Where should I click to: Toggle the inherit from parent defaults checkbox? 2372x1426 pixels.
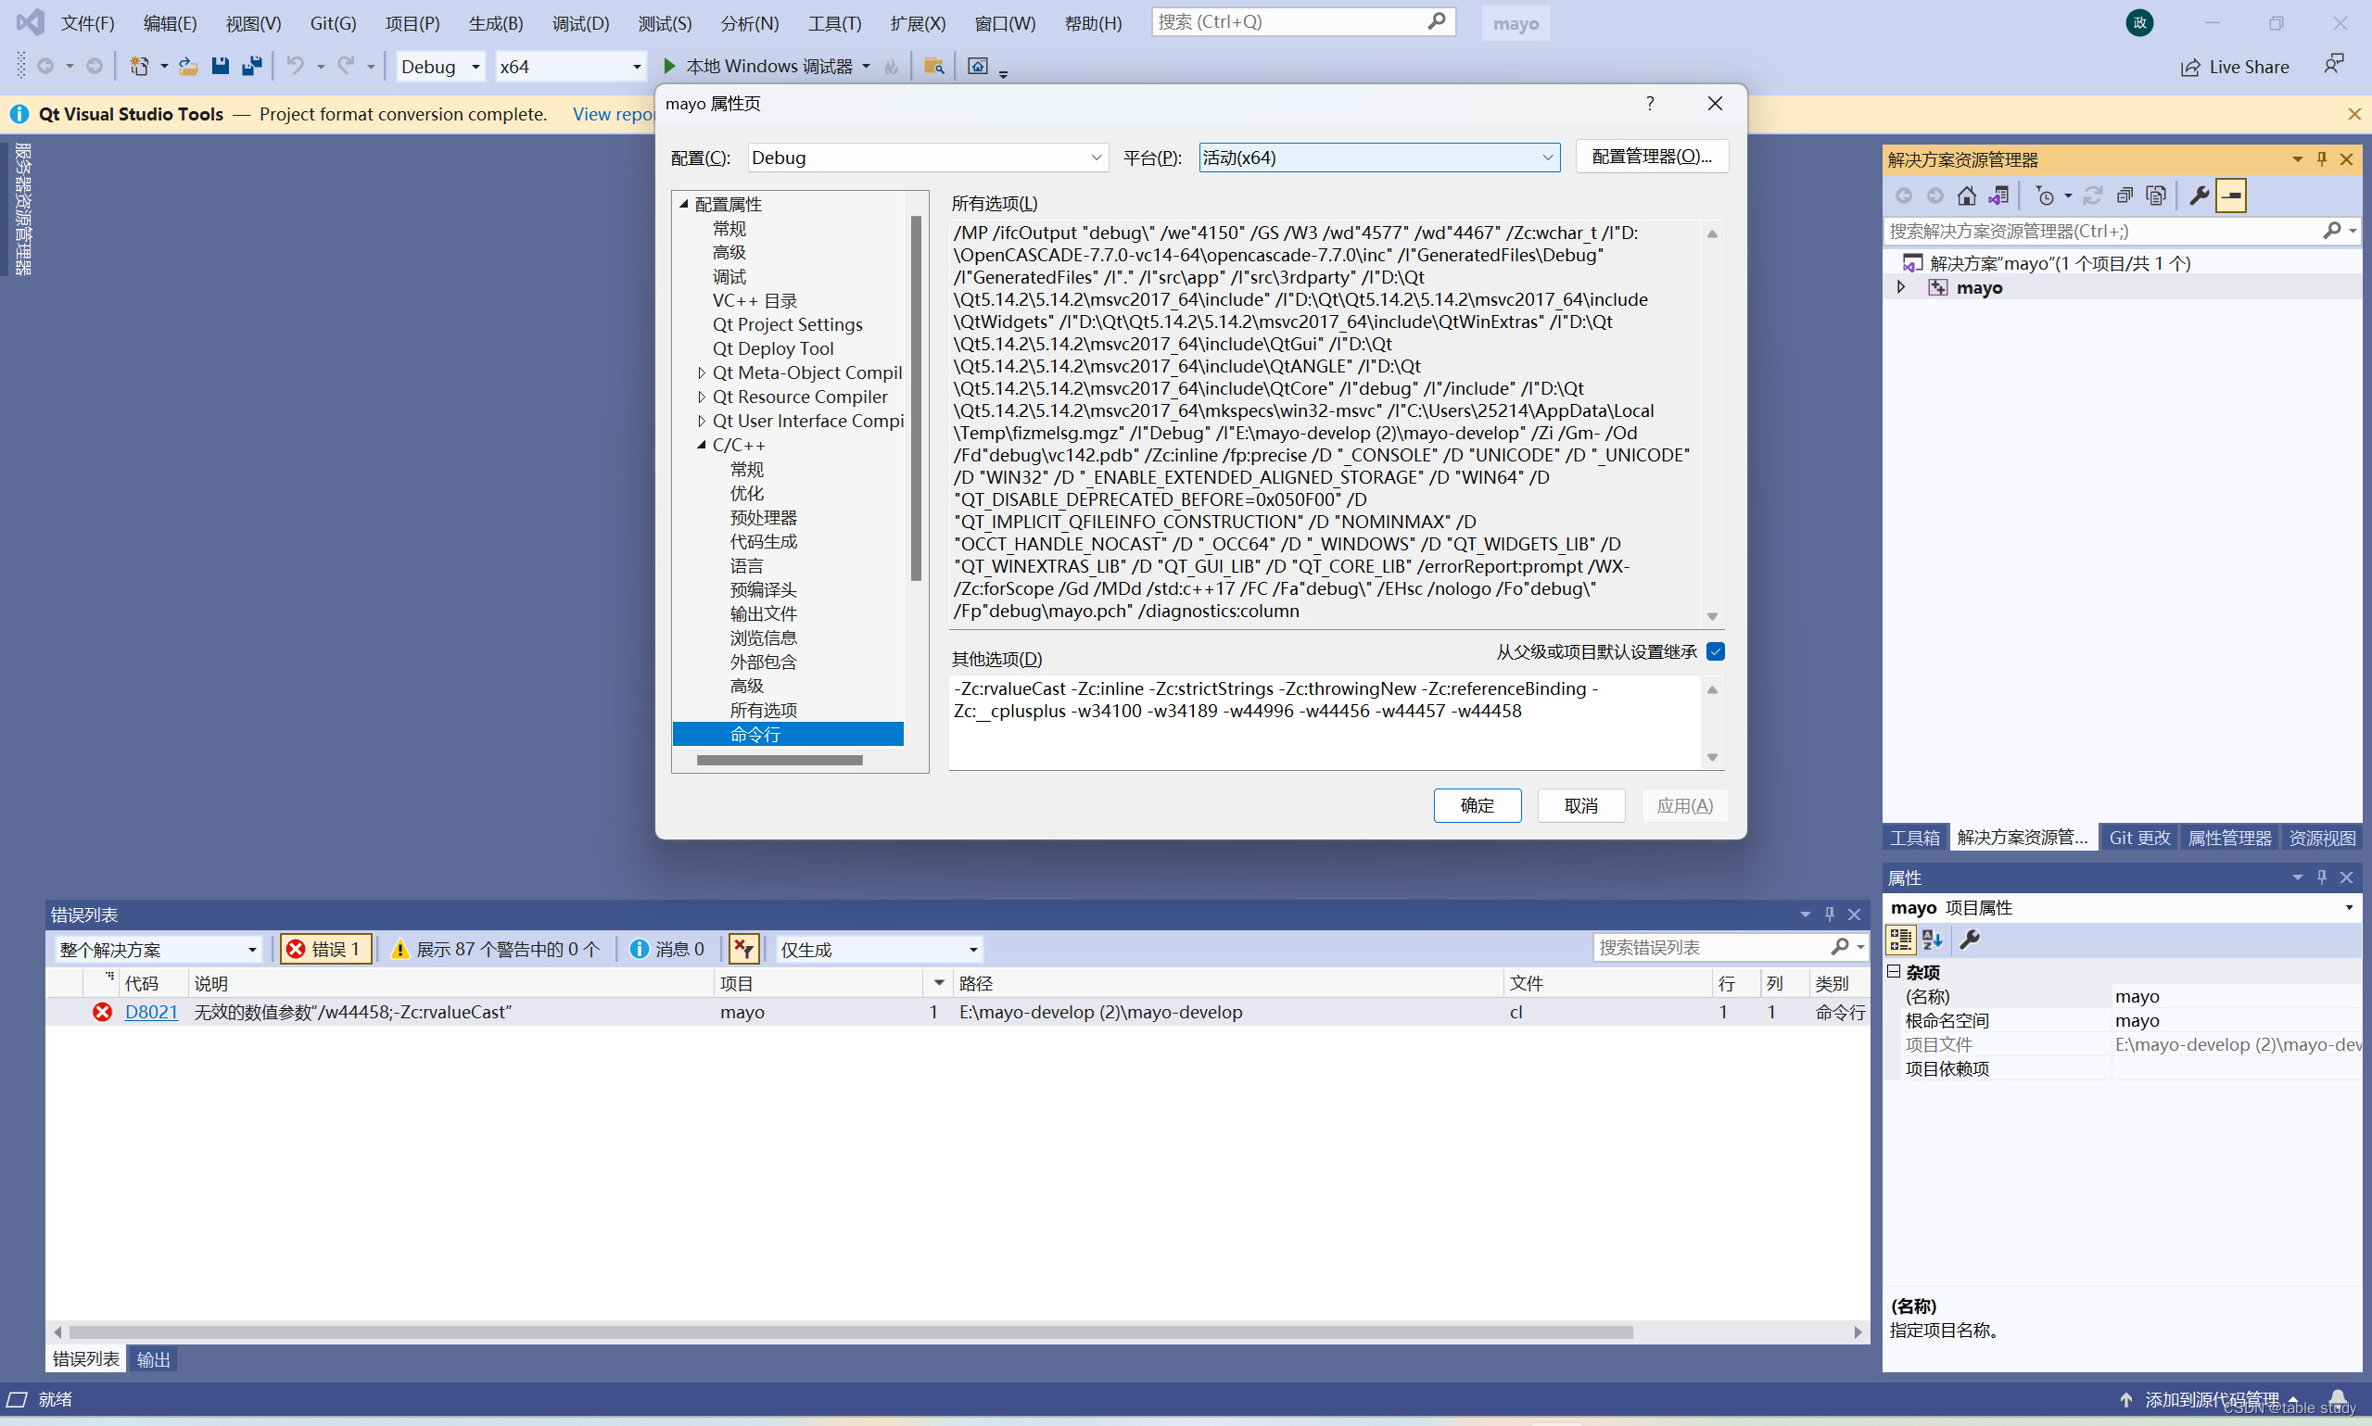pyautogui.click(x=1716, y=651)
